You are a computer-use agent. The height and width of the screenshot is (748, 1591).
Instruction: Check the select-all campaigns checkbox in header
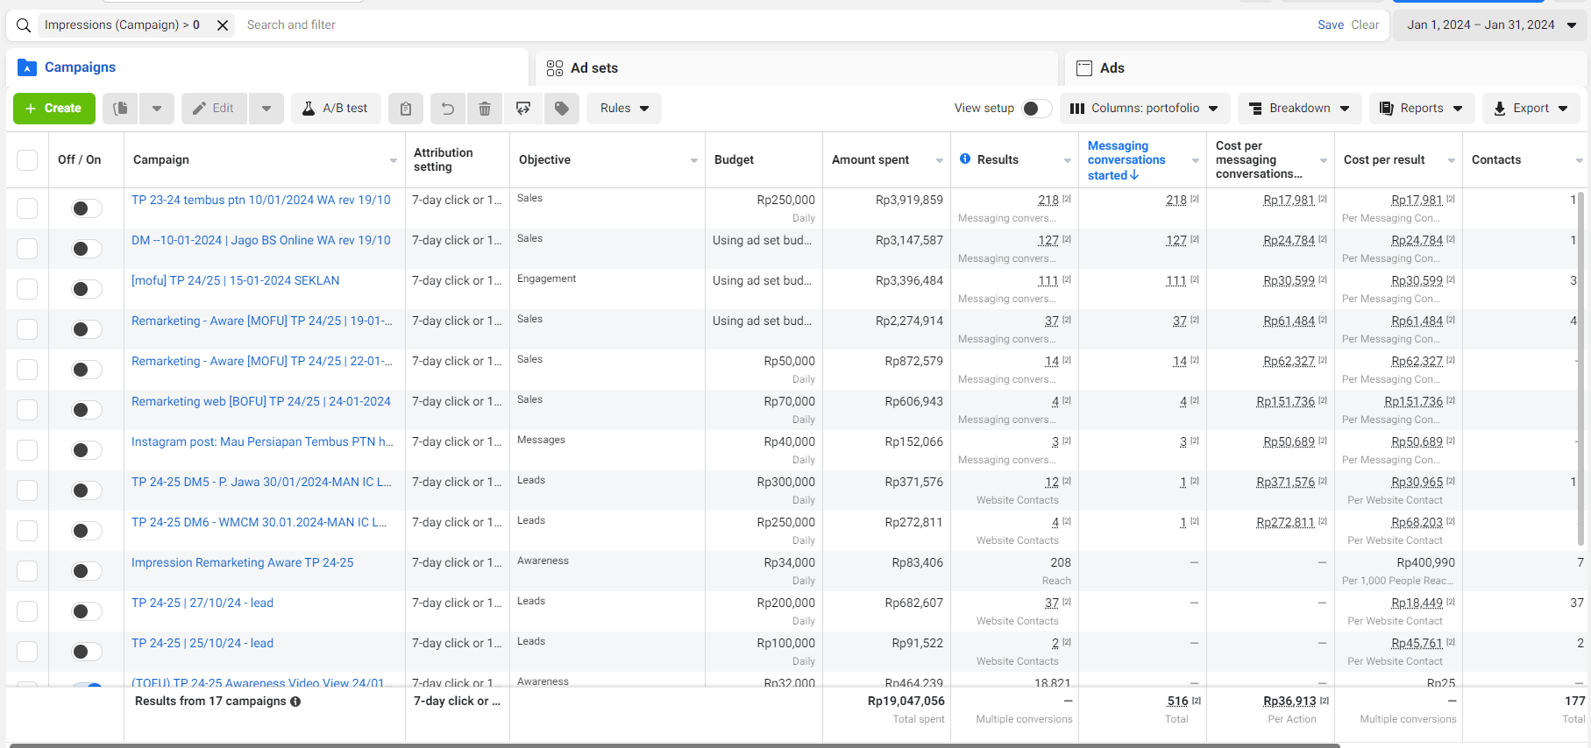(x=27, y=160)
